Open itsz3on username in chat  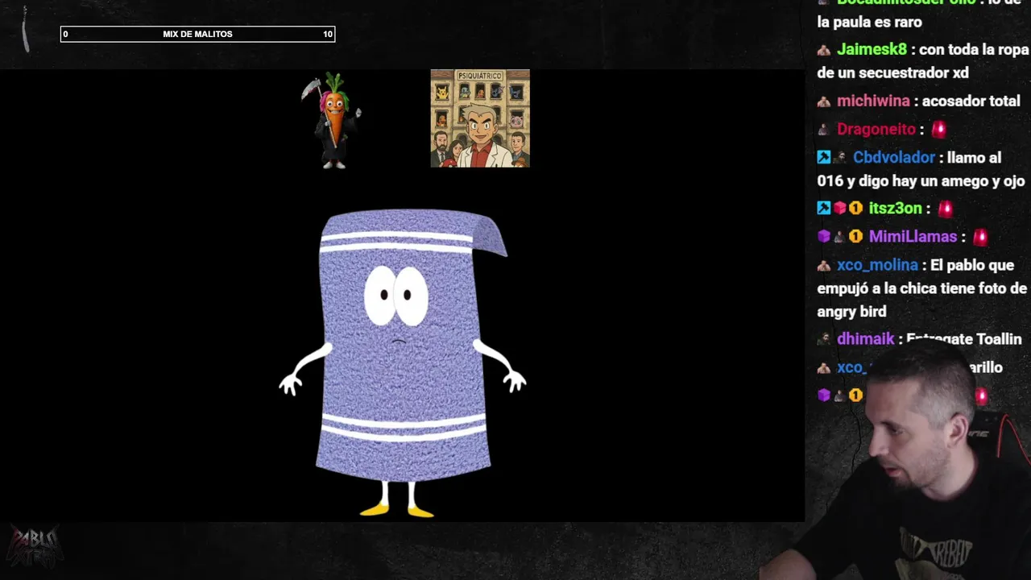pos(895,209)
